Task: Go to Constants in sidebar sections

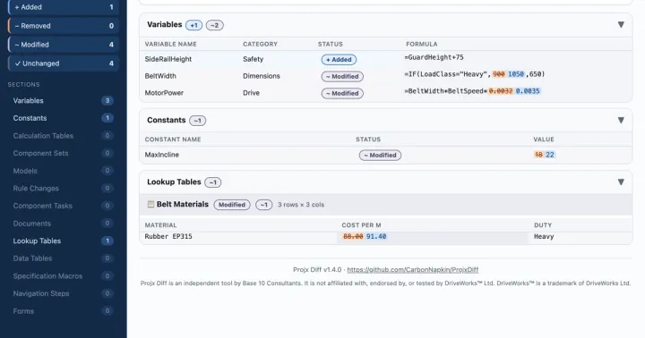Action: click(x=64, y=118)
